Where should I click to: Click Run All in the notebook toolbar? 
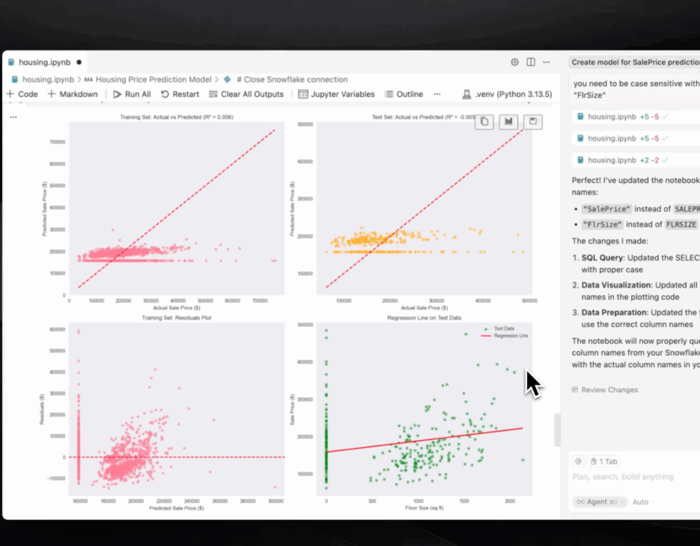pos(132,94)
